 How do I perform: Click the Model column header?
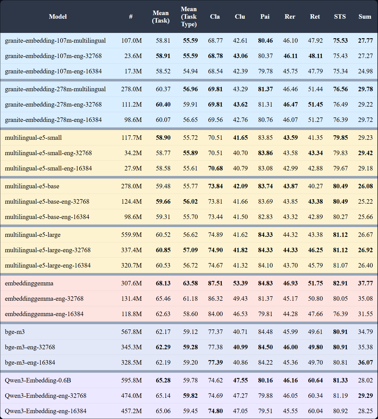pos(58,17)
